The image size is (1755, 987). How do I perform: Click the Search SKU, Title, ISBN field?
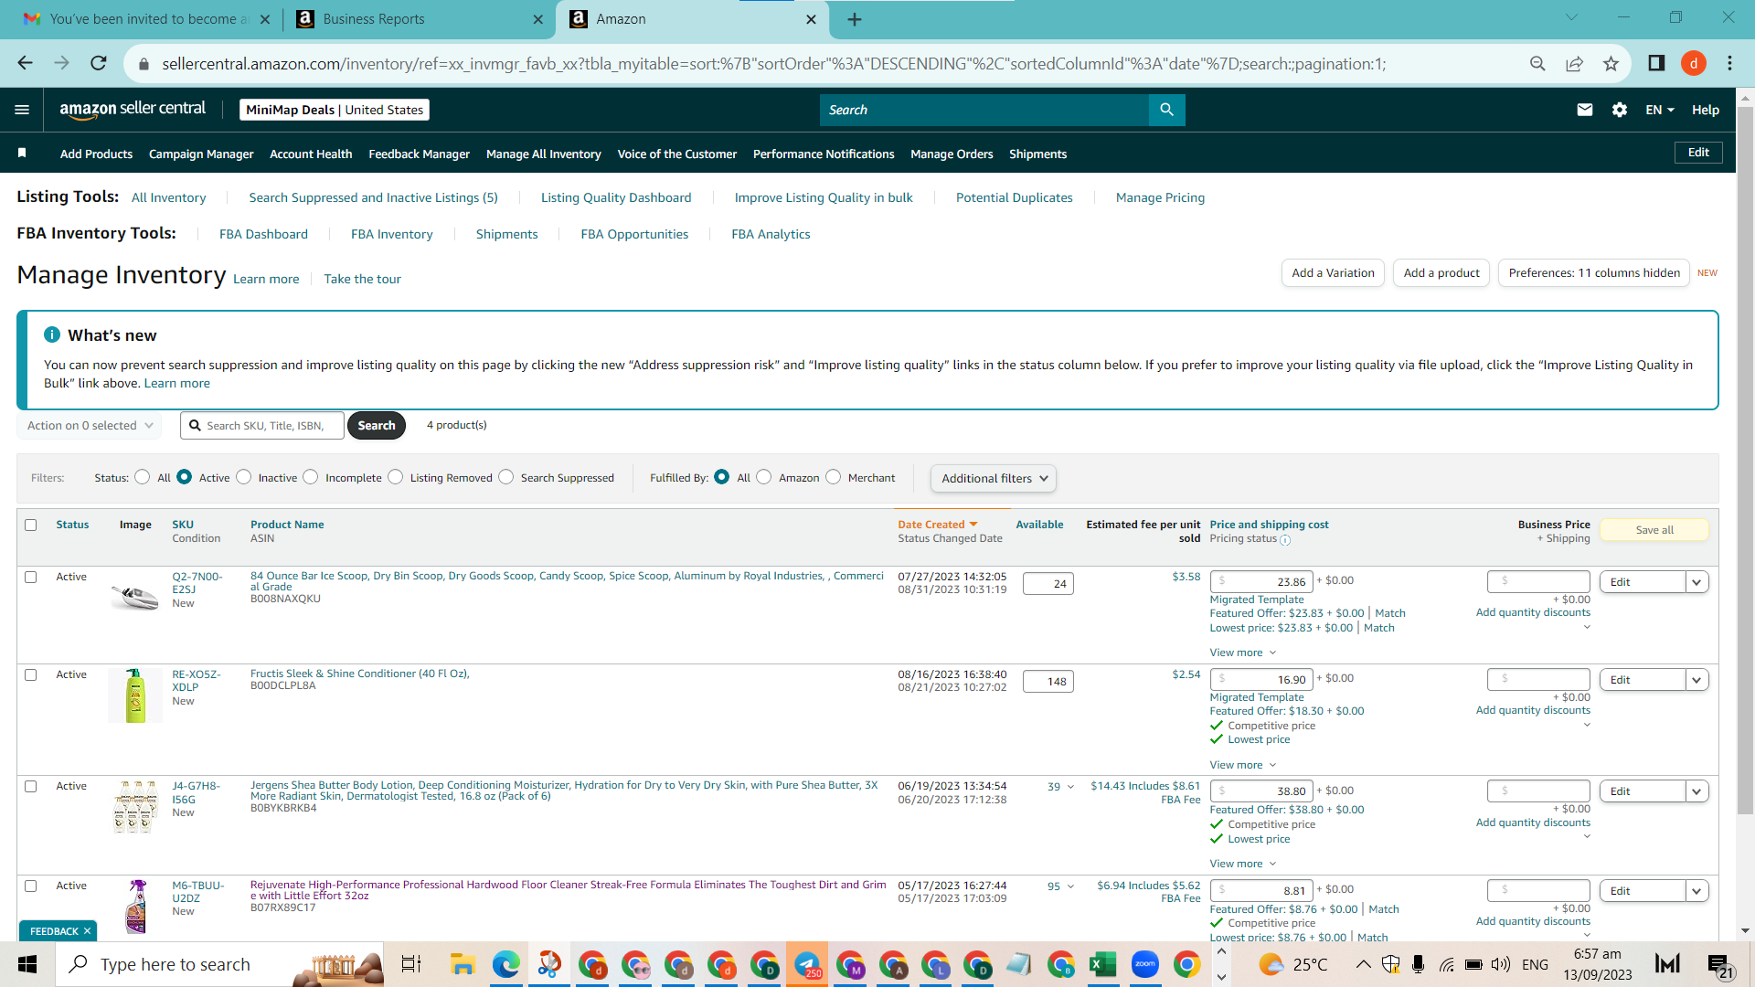(x=262, y=425)
